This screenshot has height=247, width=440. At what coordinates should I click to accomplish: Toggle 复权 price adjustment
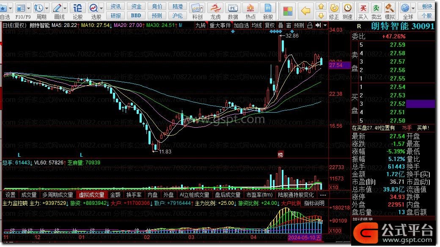coord(270,25)
